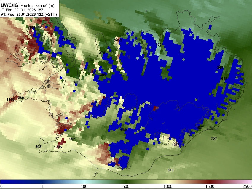Click the '100' tick on the color scale
The image size is (252, 189).
click(x=84, y=186)
